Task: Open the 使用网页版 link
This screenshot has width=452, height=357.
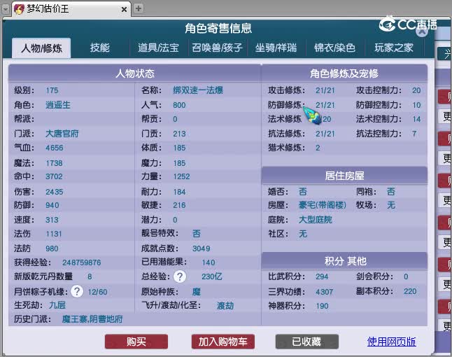Action: (x=391, y=342)
